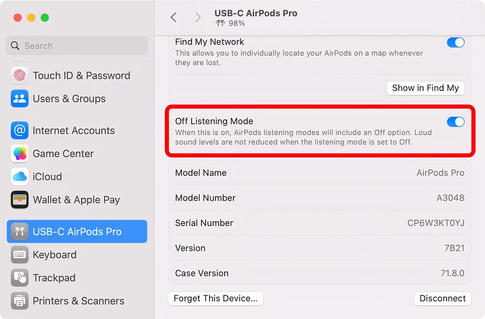485x319 pixels.
Task: Open Internet Accounts via its @ icon
Action: [19, 130]
